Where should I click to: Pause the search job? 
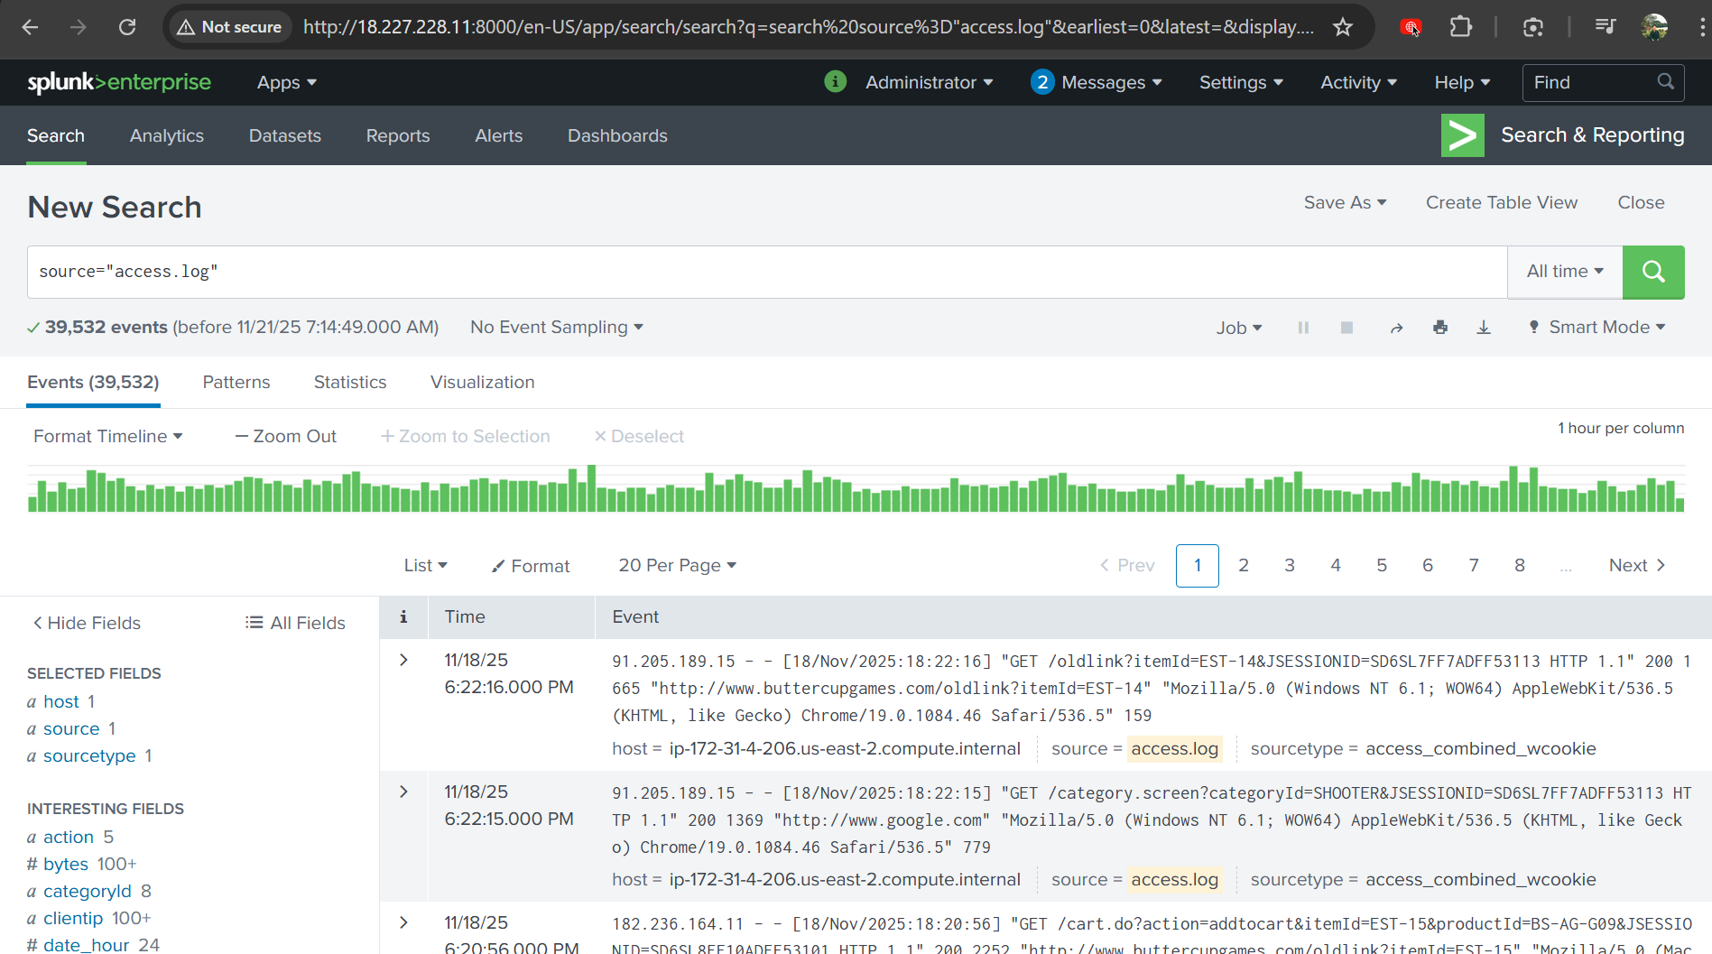tap(1303, 328)
